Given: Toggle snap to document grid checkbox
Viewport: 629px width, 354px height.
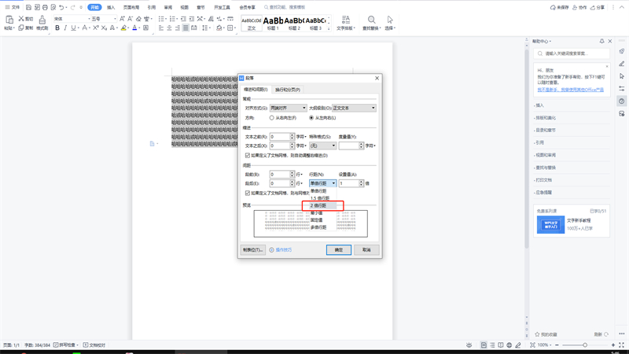Looking at the screenshot, I should [x=248, y=193].
